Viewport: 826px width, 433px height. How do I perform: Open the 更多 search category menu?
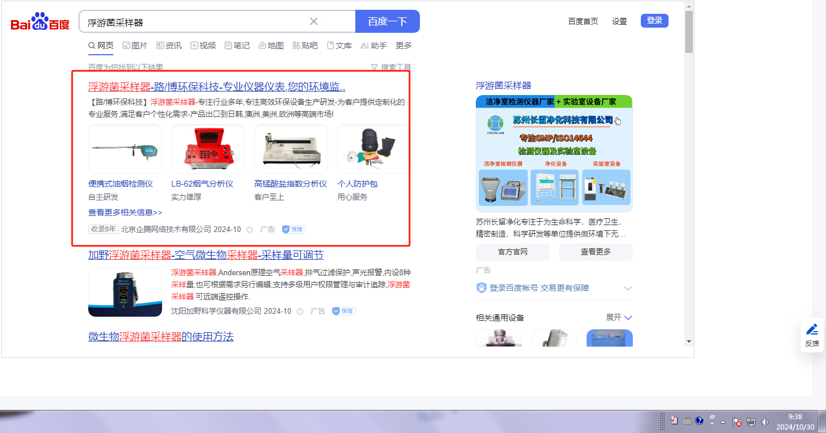coord(404,45)
